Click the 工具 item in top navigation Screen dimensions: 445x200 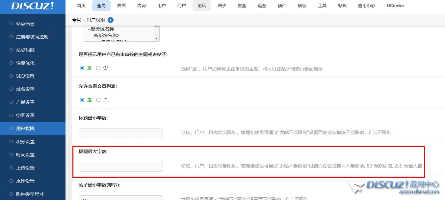click(x=322, y=6)
